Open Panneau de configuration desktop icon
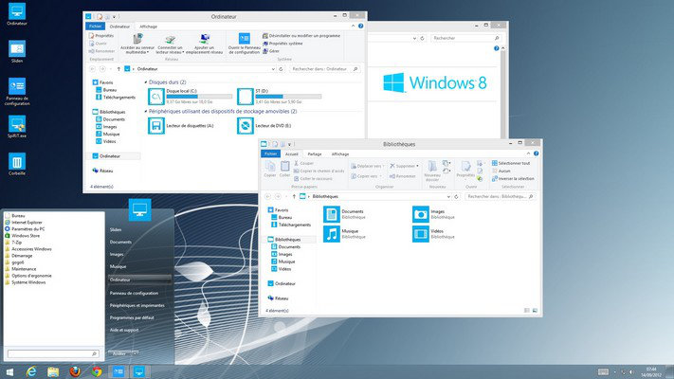The width and height of the screenshot is (674, 379). (x=17, y=86)
